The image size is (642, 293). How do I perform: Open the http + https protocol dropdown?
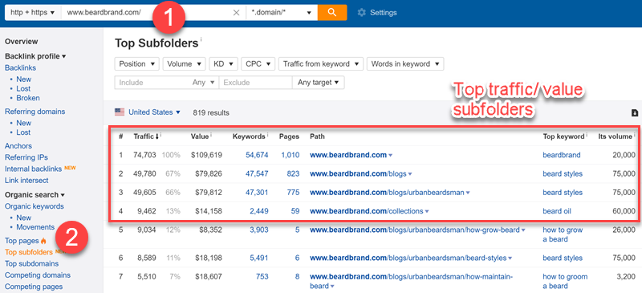pyautogui.click(x=33, y=13)
